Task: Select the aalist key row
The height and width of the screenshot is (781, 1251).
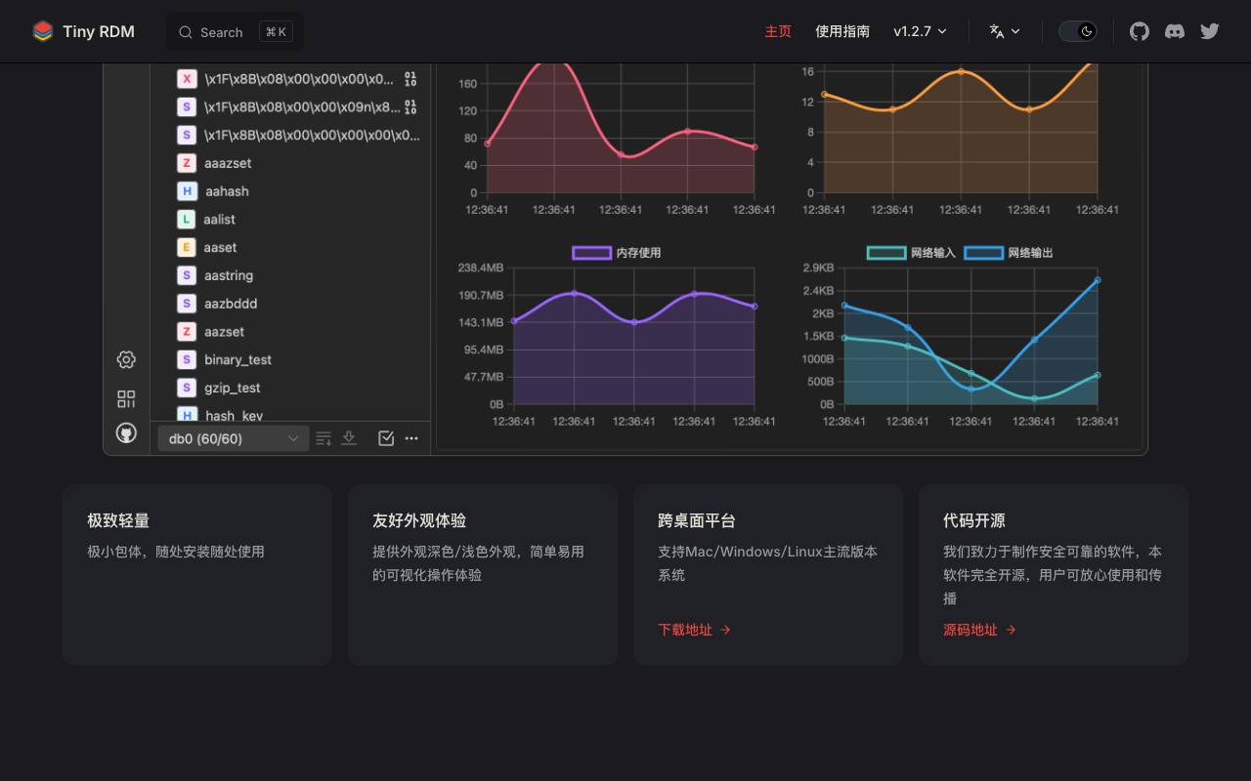Action: [x=290, y=220]
